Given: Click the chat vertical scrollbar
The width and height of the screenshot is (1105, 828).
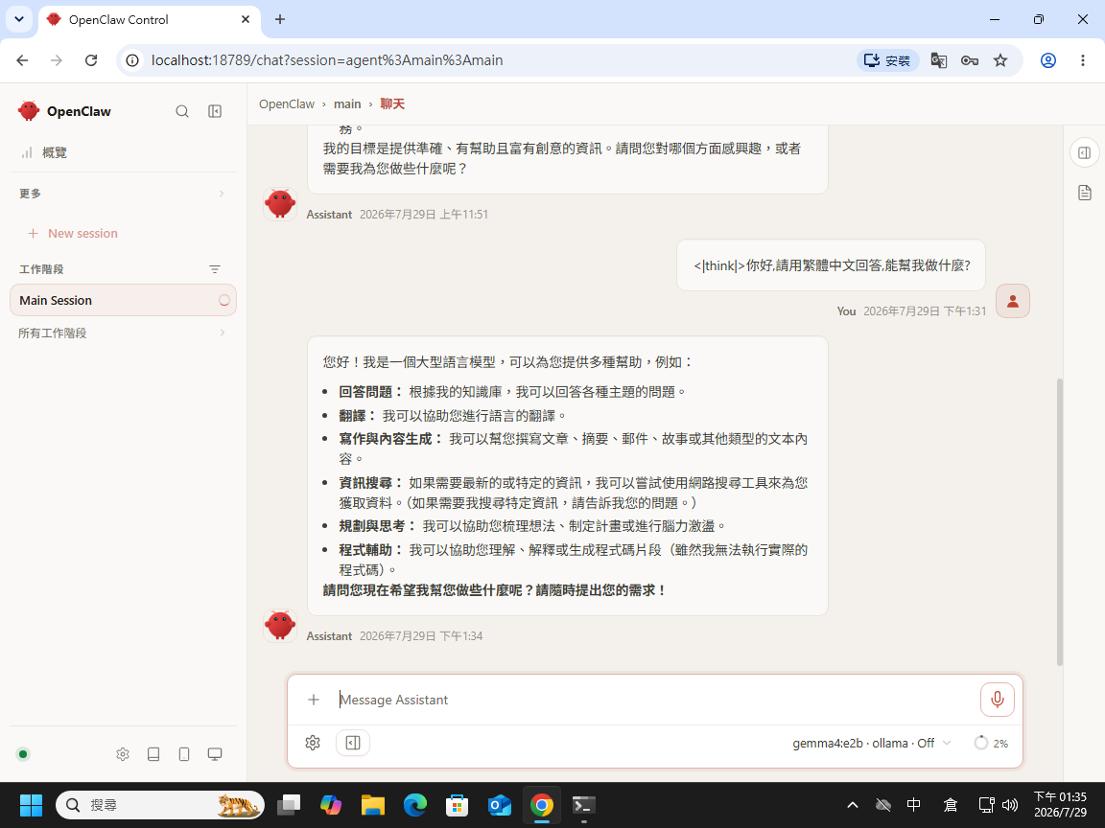Looking at the screenshot, I should click(x=1059, y=521).
